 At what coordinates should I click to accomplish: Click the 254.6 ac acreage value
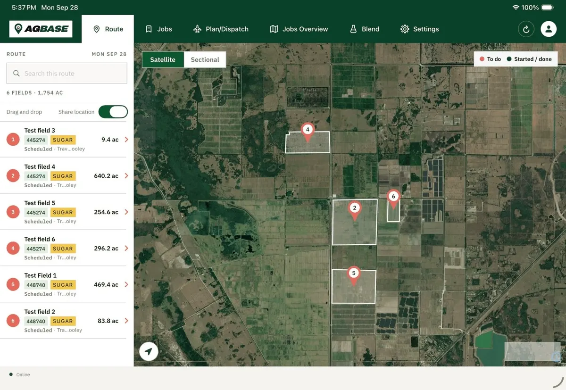click(106, 212)
